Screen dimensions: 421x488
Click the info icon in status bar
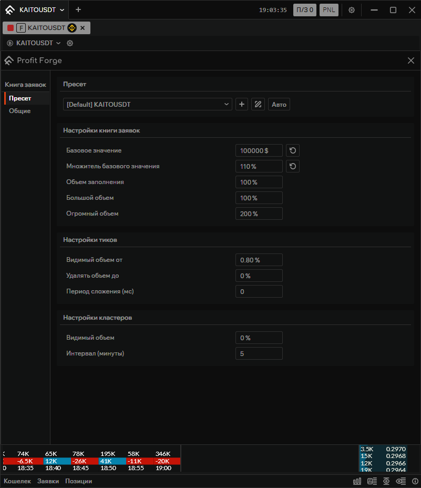click(x=415, y=482)
